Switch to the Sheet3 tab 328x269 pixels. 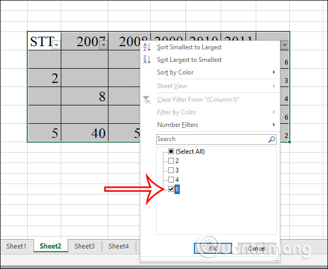click(x=84, y=246)
